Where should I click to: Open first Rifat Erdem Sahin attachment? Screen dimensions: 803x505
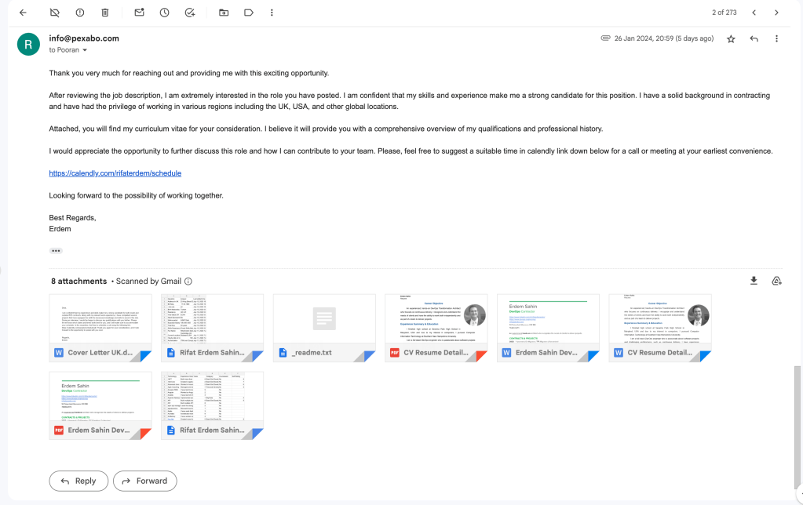pos(213,328)
